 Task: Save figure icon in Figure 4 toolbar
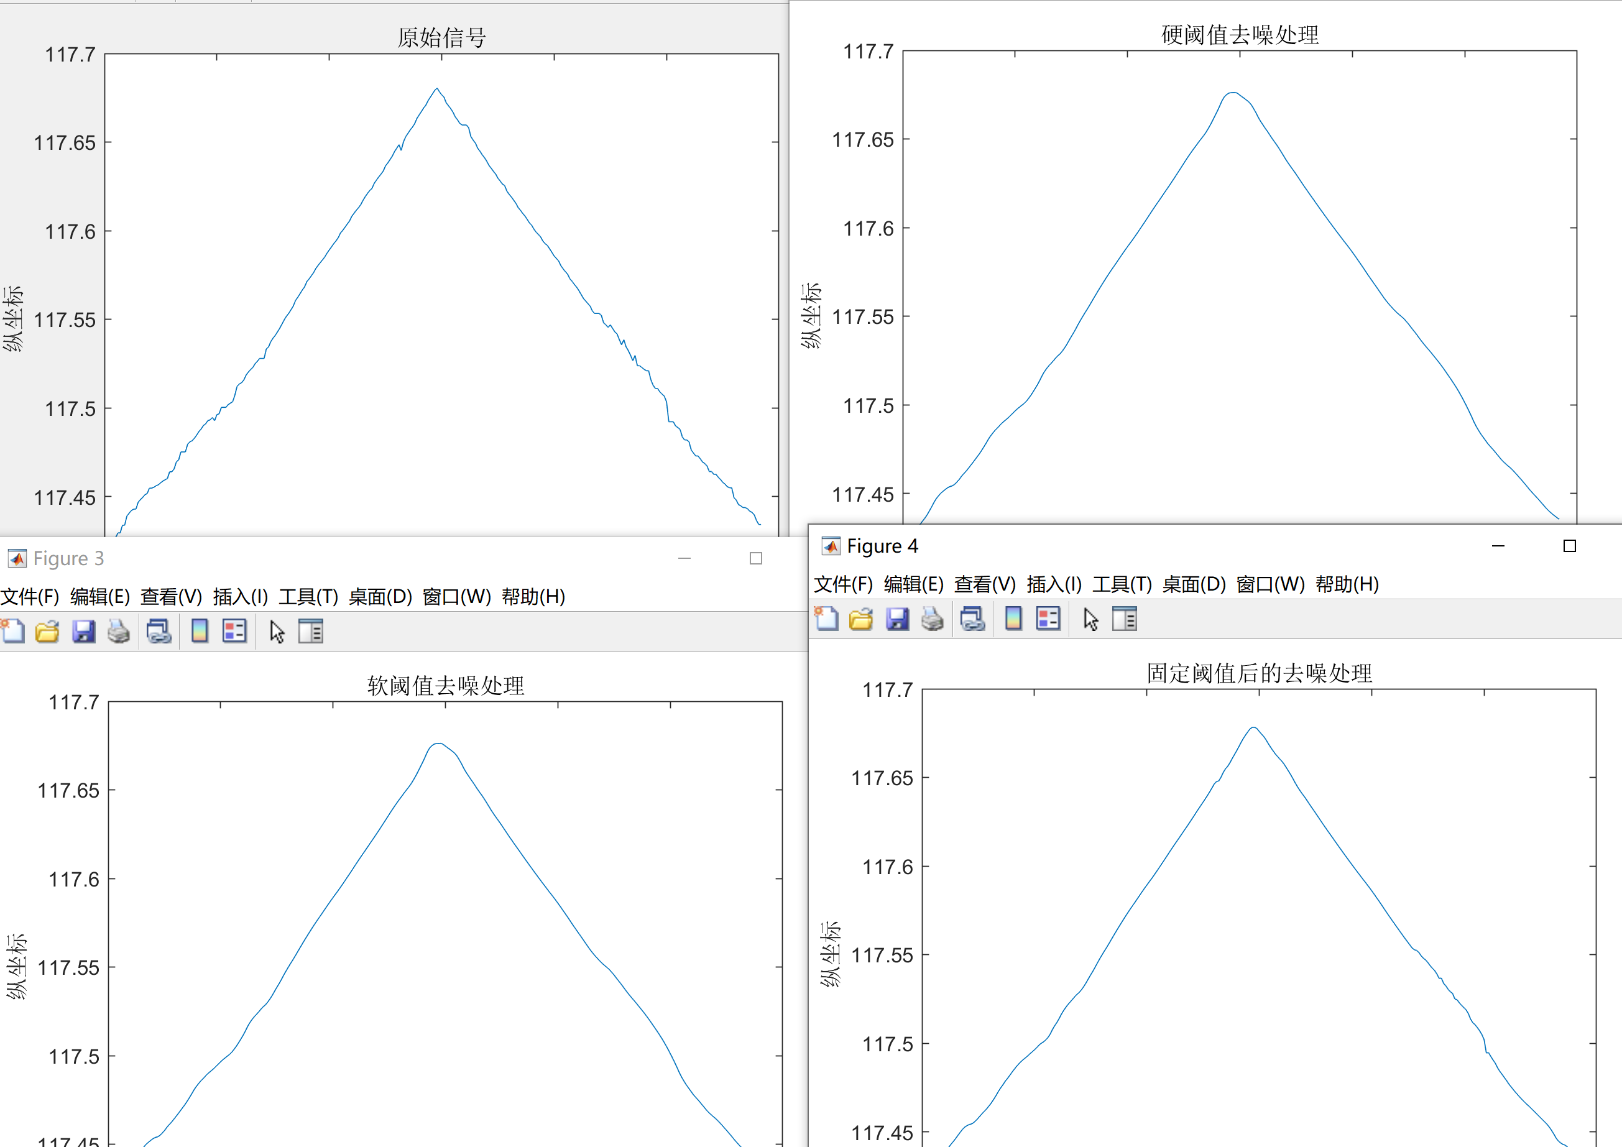click(x=897, y=619)
